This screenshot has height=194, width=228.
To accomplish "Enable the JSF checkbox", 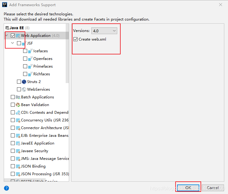I will point(19,43).
